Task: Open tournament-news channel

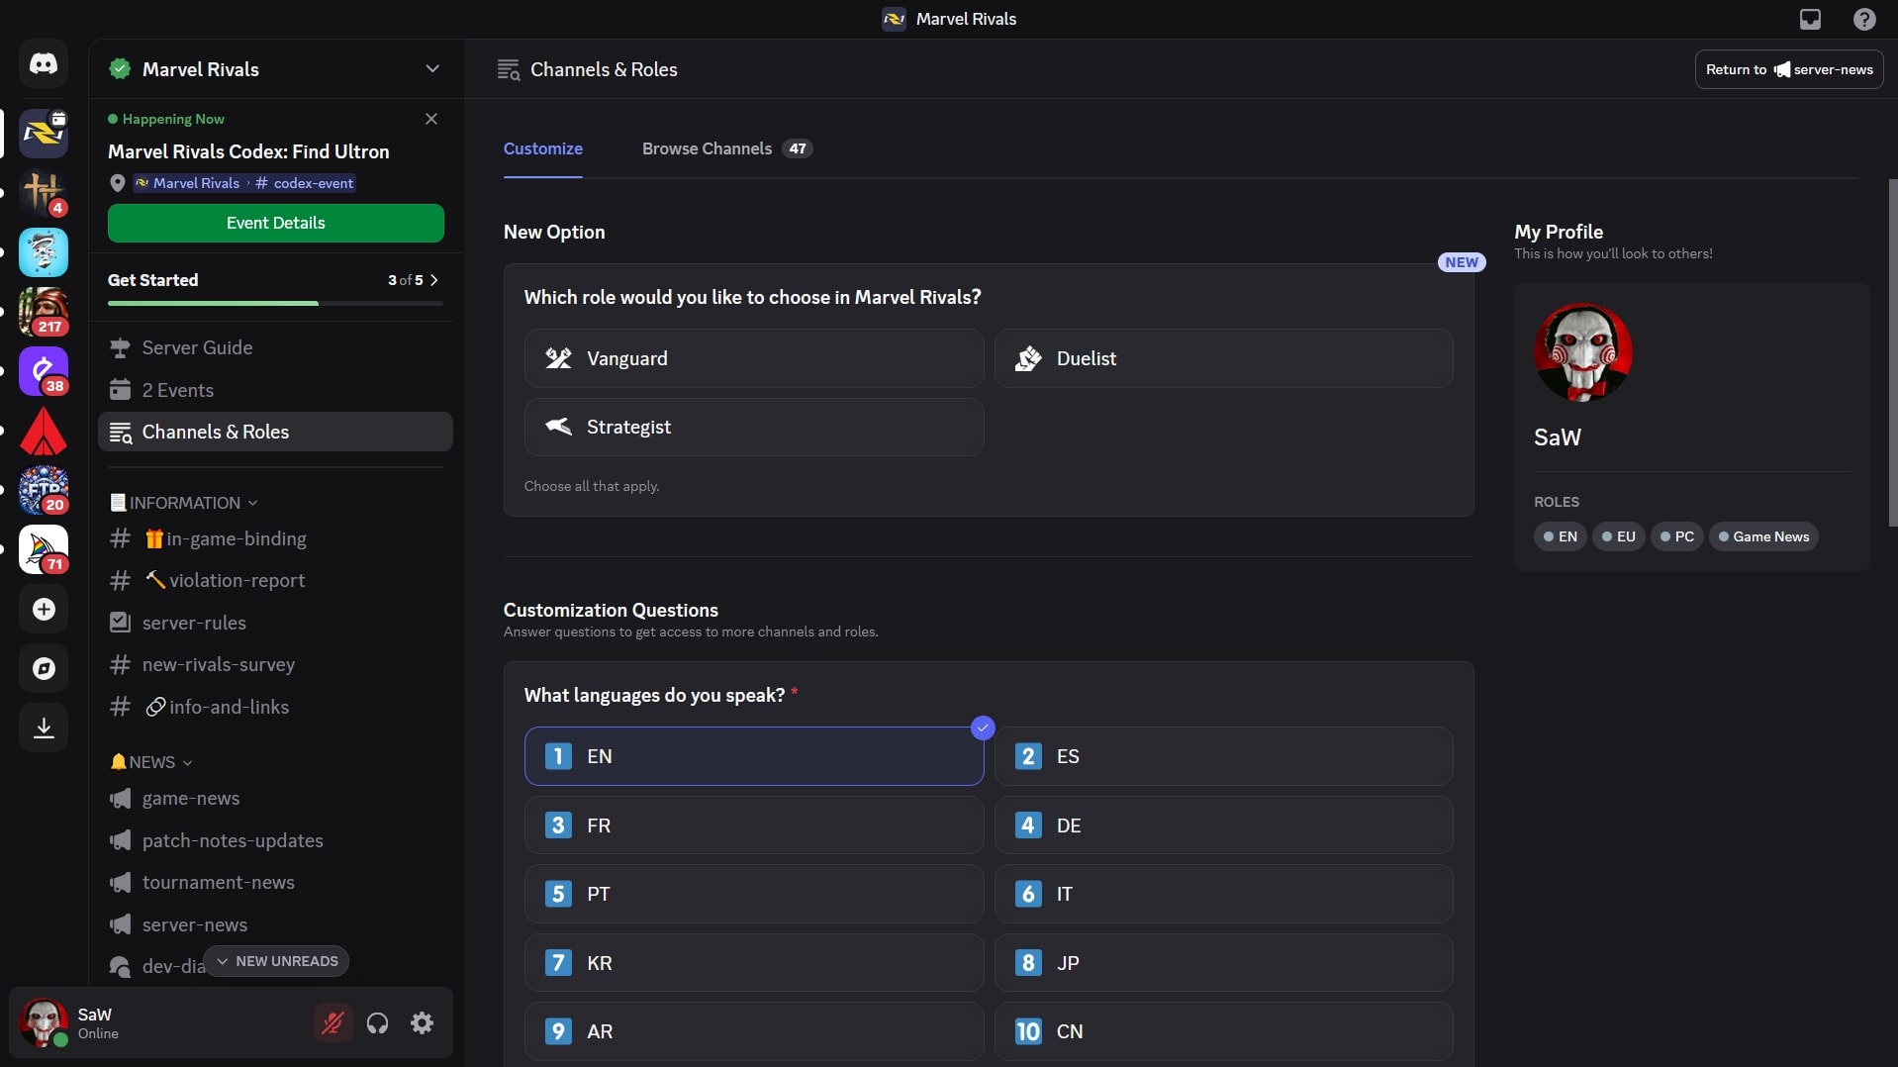Action: (x=275, y=882)
